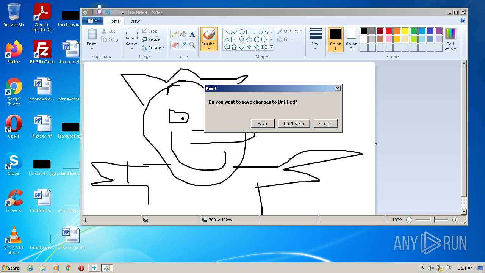Switch to the View ribbon tab
This screenshot has width=485, height=273.
click(135, 21)
